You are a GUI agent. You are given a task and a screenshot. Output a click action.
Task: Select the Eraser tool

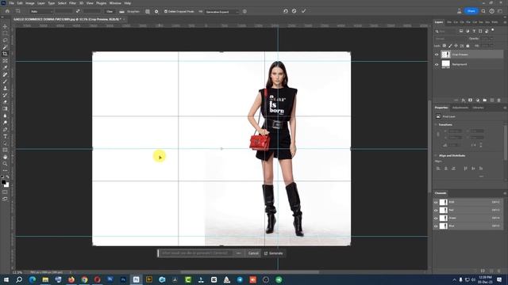pyautogui.click(x=5, y=102)
